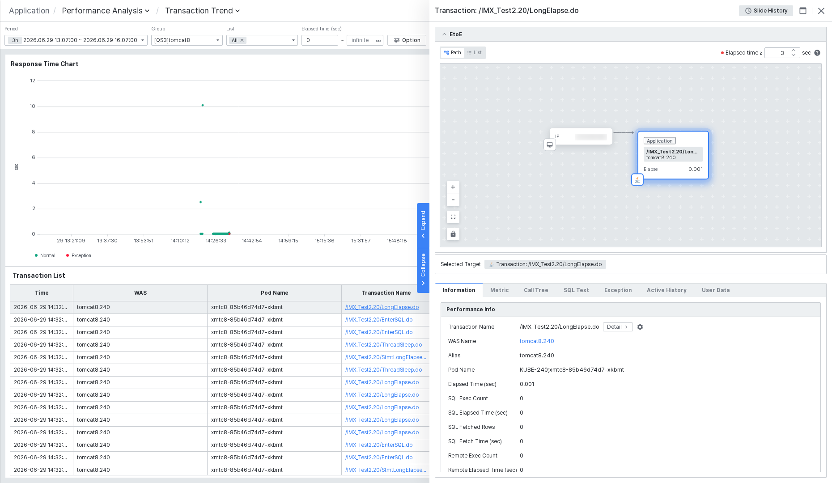Switch to the Call Tree tab
Viewport: 832px width, 483px height.
click(x=536, y=290)
